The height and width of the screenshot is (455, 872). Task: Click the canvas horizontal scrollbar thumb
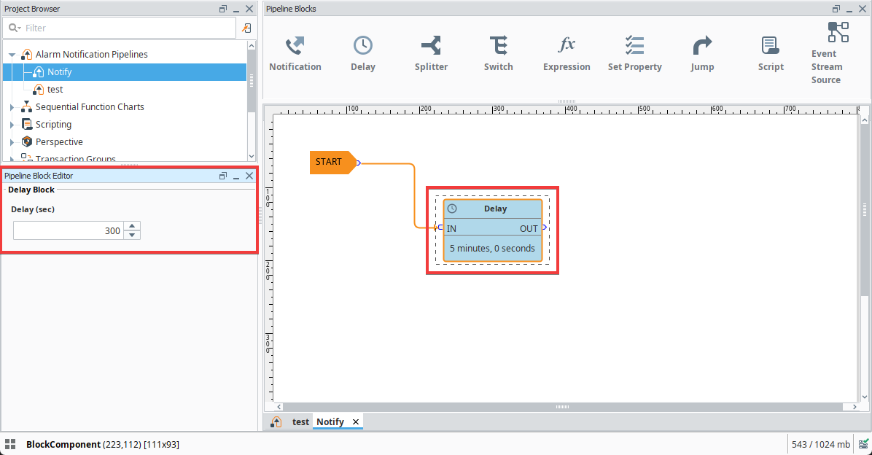pos(562,407)
